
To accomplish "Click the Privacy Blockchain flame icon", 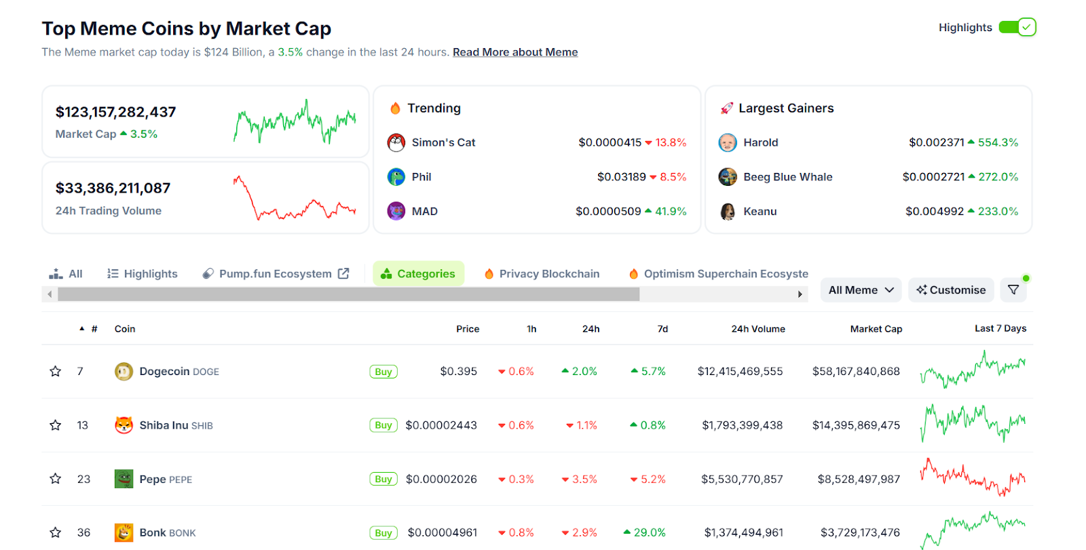I will tap(489, 274).
